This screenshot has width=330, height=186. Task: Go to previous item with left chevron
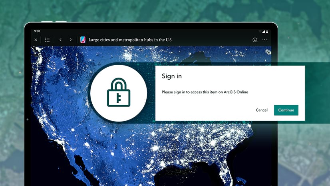(60, 40)
